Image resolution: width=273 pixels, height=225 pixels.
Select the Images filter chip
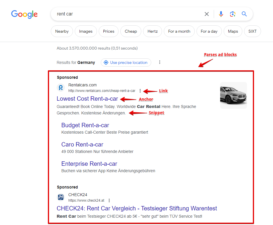[86, 31]
